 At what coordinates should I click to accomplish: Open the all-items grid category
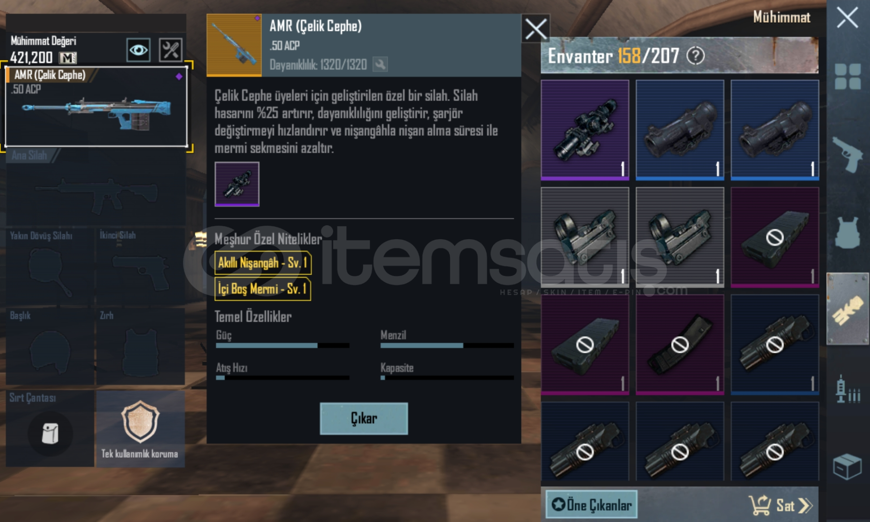[847, 76]
